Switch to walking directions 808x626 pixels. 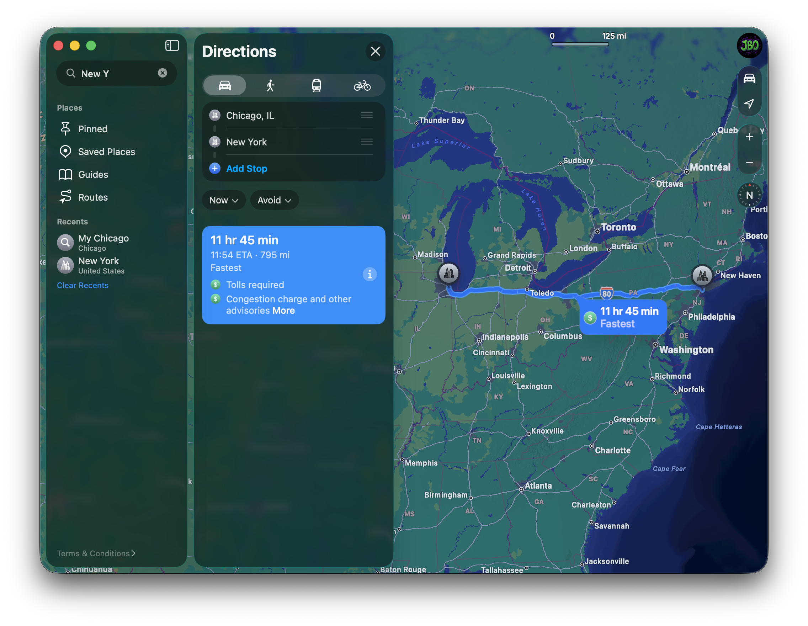click(270, 85)
